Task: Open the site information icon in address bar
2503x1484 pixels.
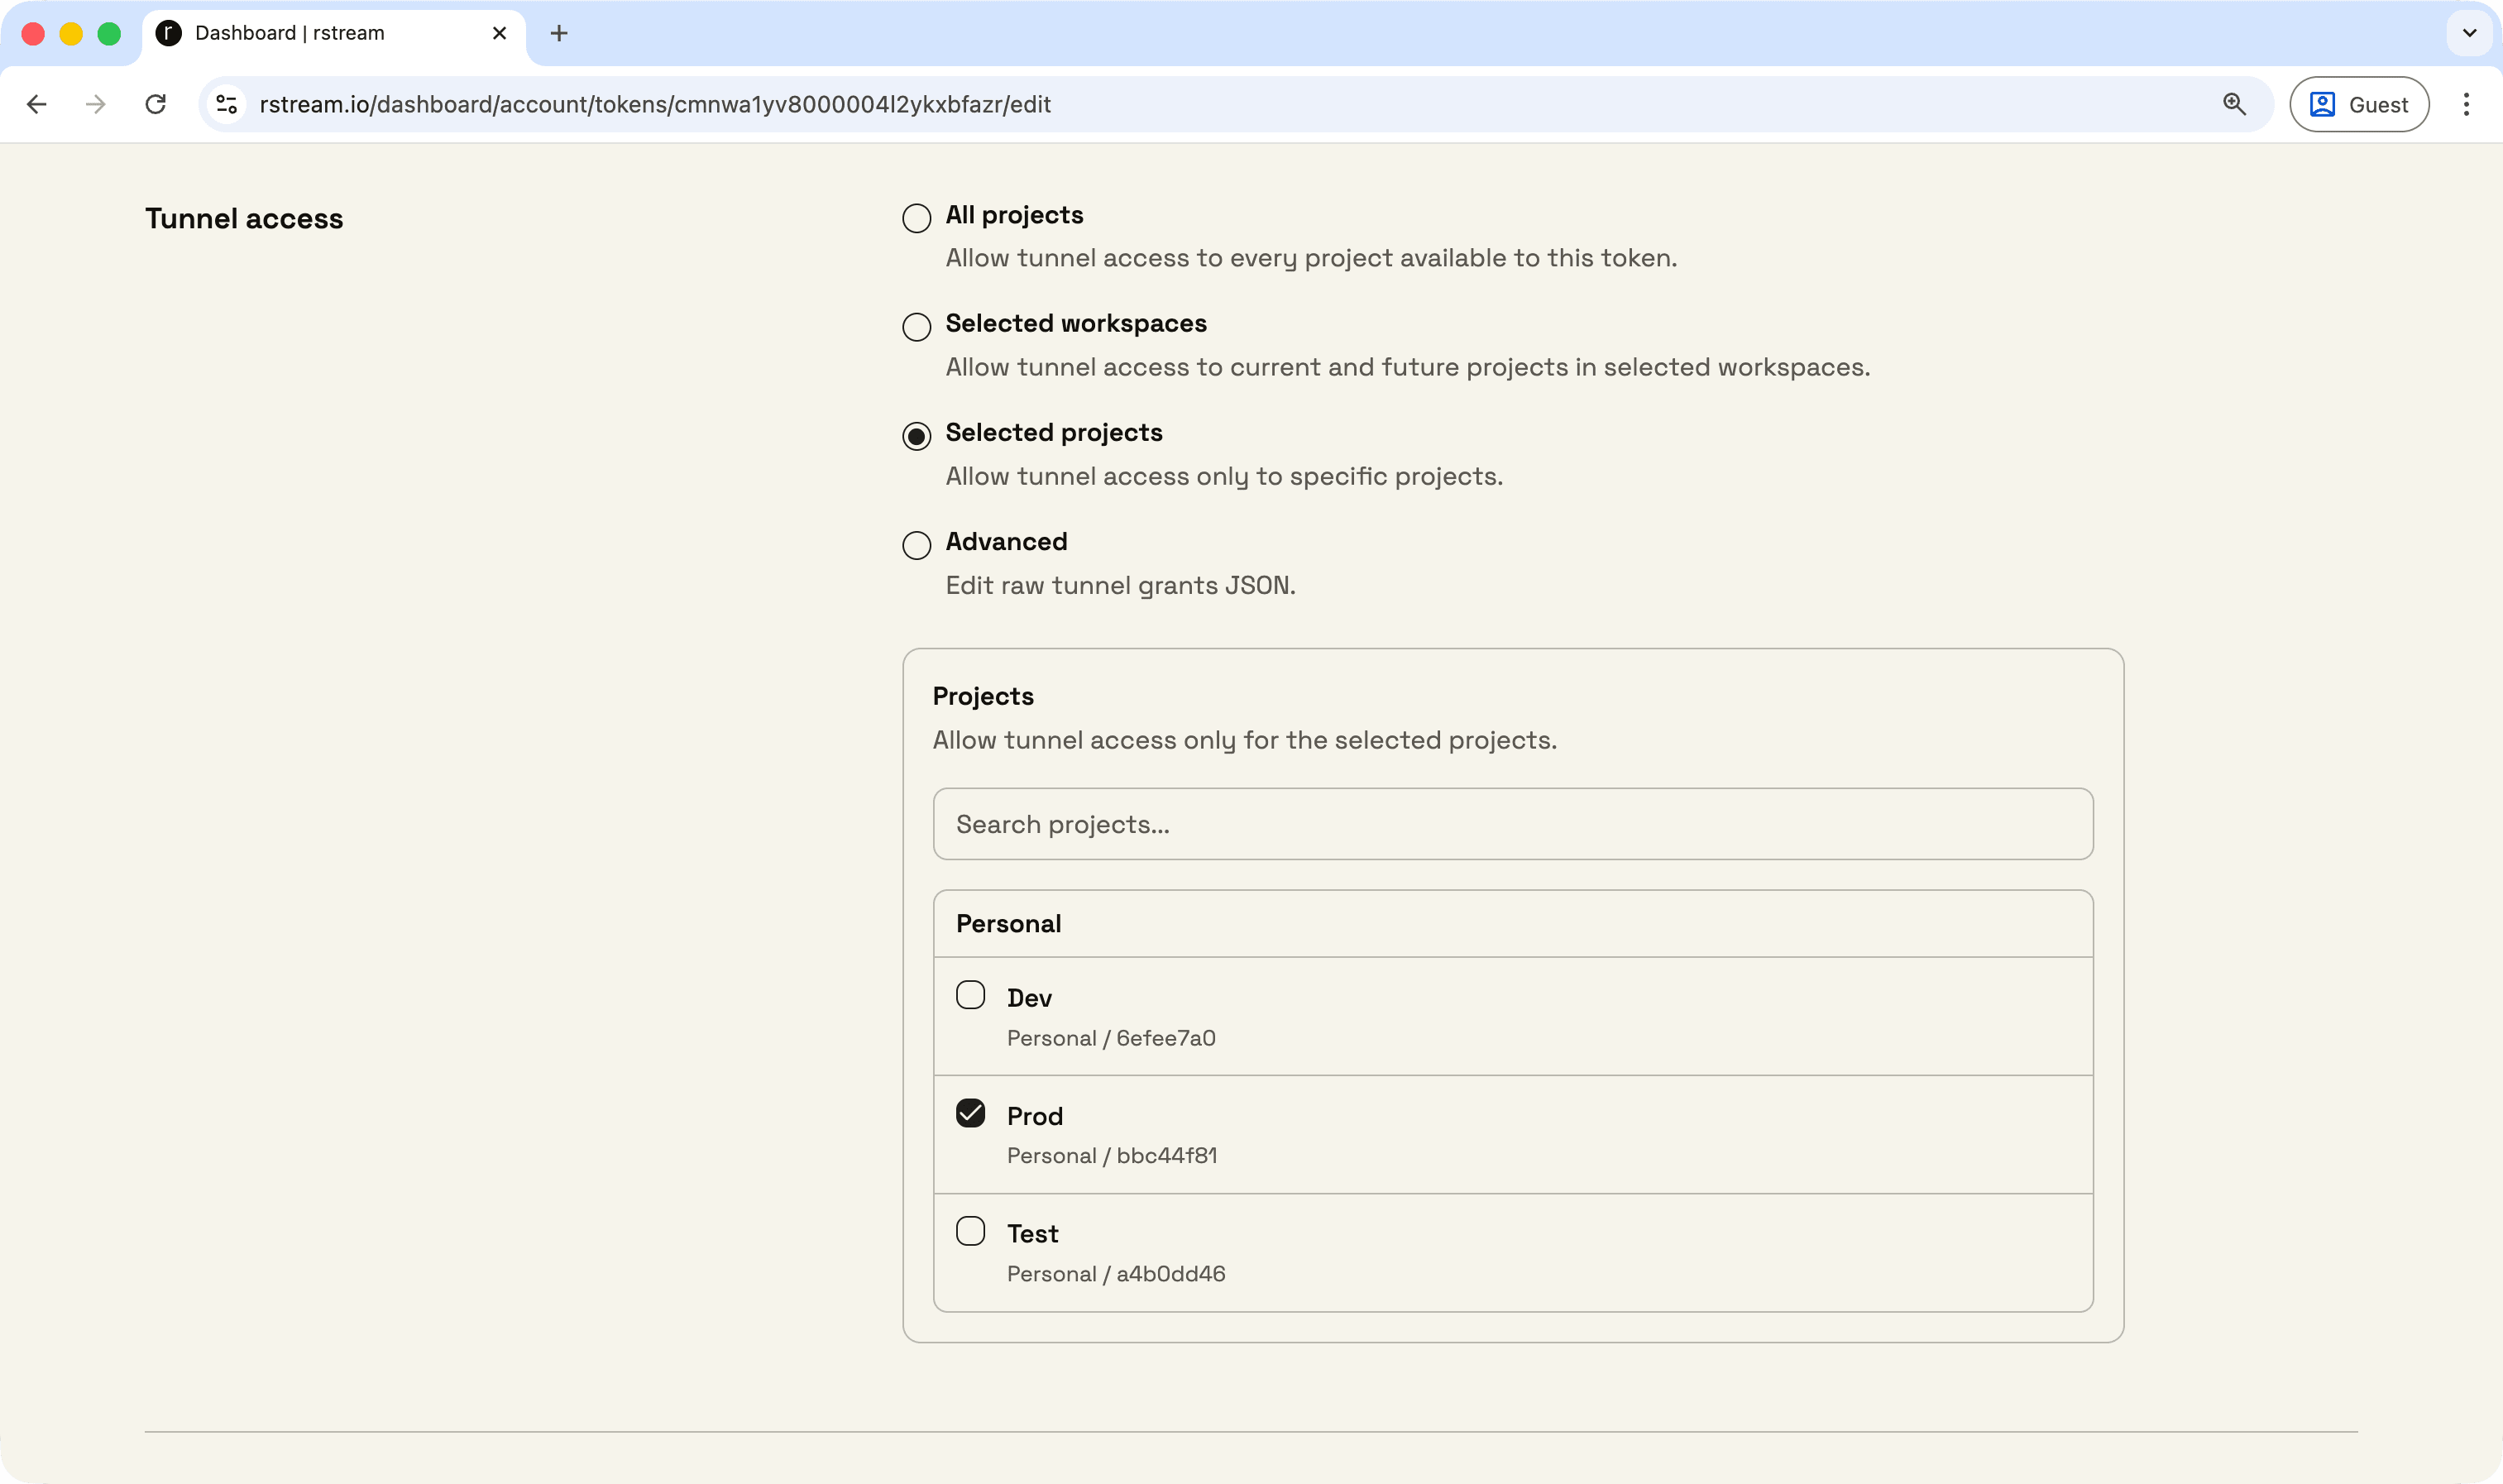Action: click(x=227, y=104)
